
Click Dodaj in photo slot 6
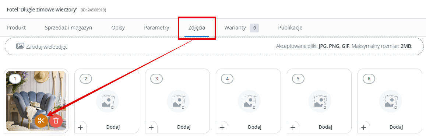(396, 127)
